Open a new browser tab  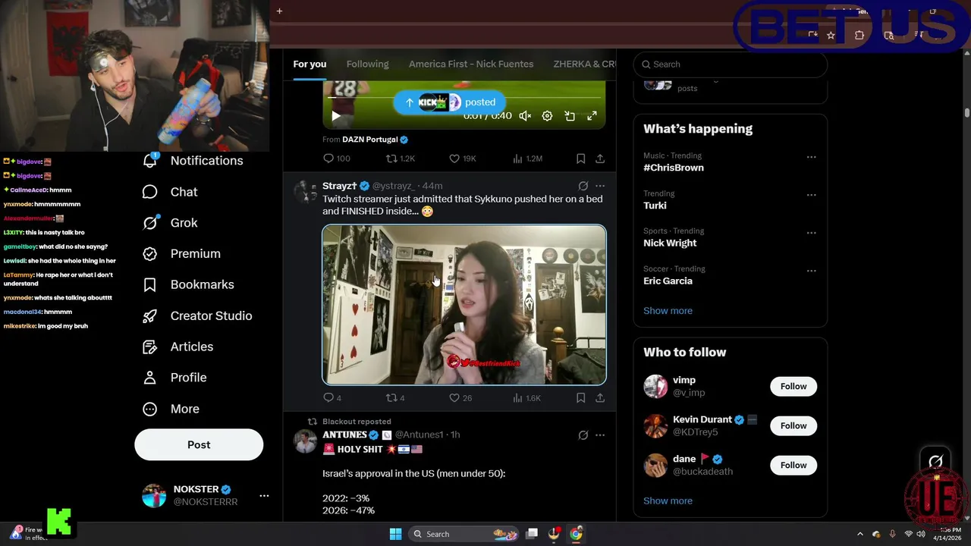[279, 11]
